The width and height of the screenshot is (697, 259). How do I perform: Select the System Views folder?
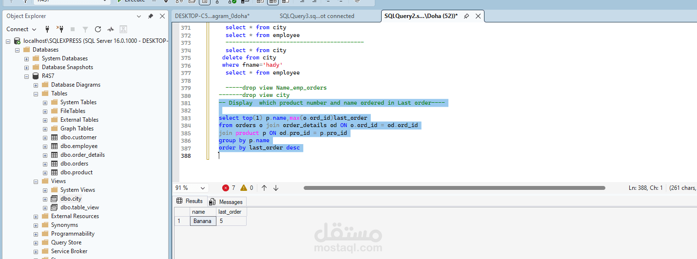click(x=77, y=190)
